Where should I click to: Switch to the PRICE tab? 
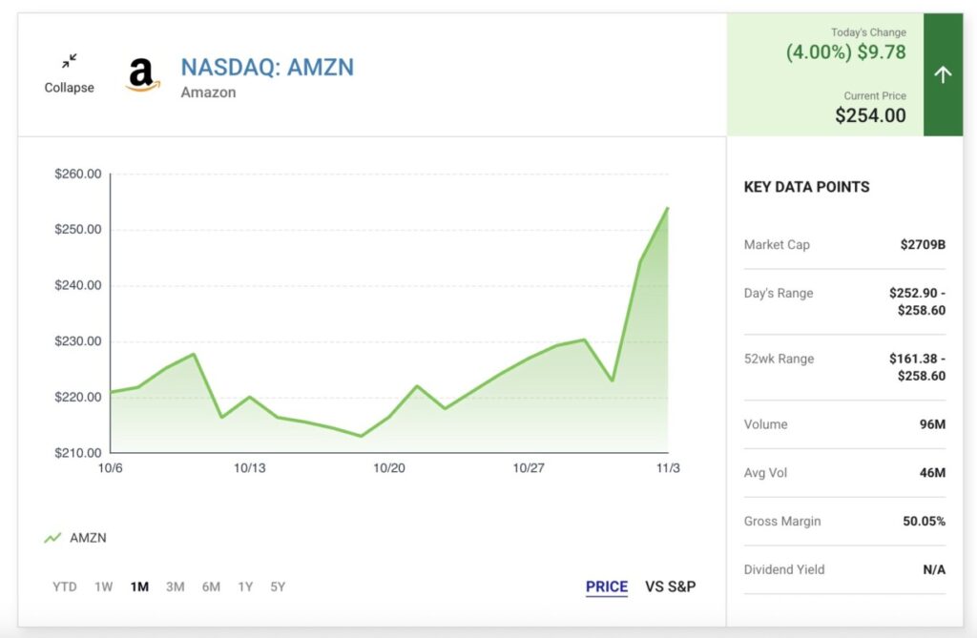pos(607,587)
